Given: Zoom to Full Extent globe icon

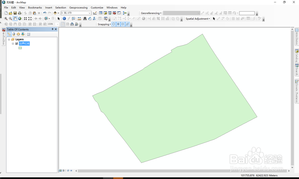Looking at the screenshot, I should pos(20,19).
